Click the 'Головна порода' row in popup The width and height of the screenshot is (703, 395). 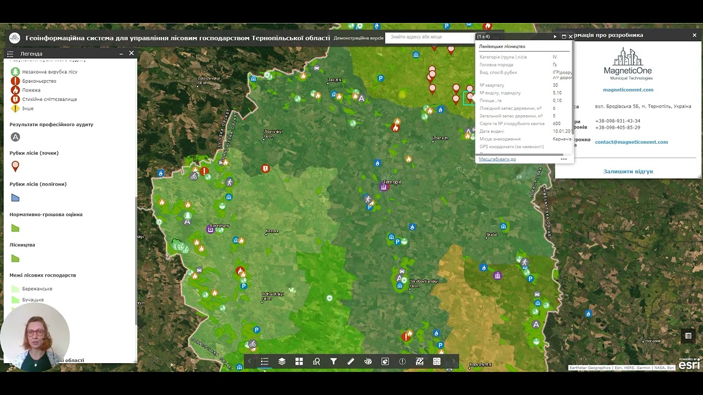(525, 65)
